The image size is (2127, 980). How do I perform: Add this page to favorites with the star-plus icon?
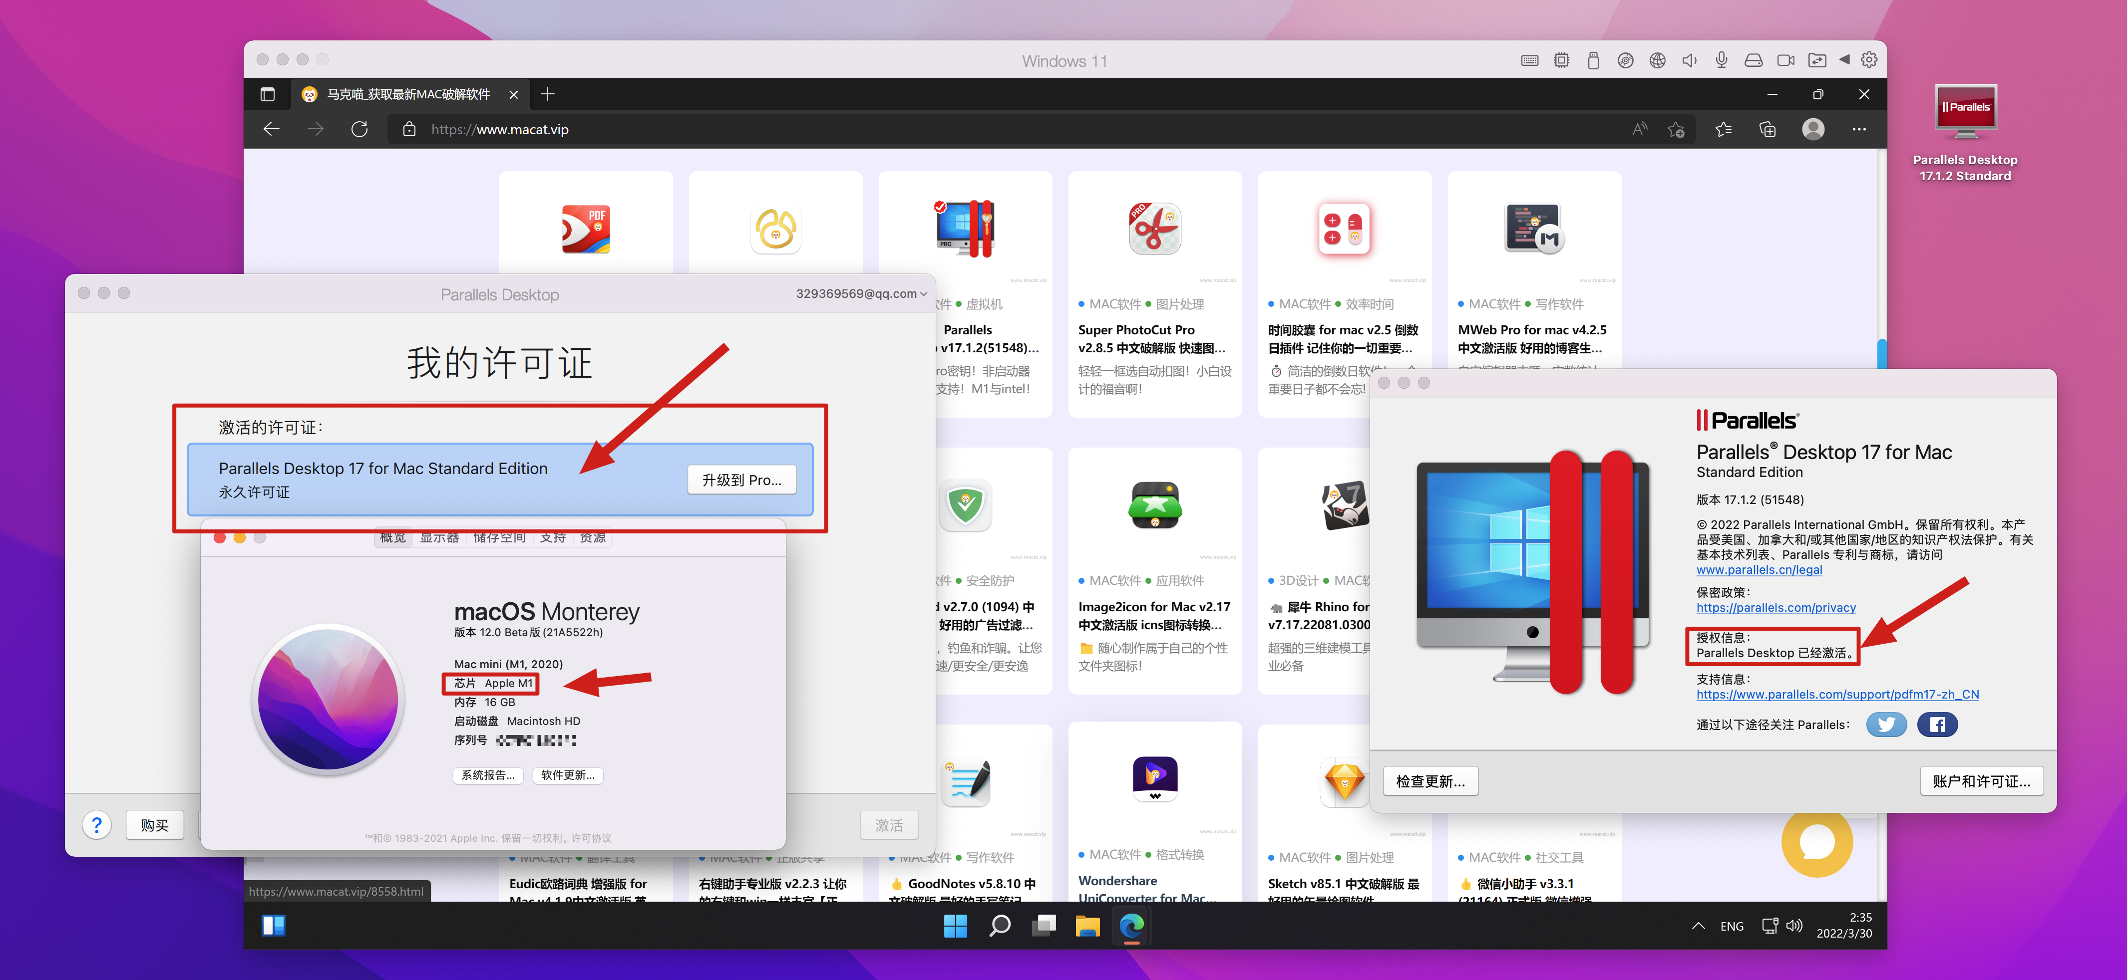point(1675,130)
